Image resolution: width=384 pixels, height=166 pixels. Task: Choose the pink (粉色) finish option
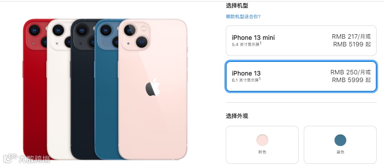pyautogui.click(x=262, y=145)
